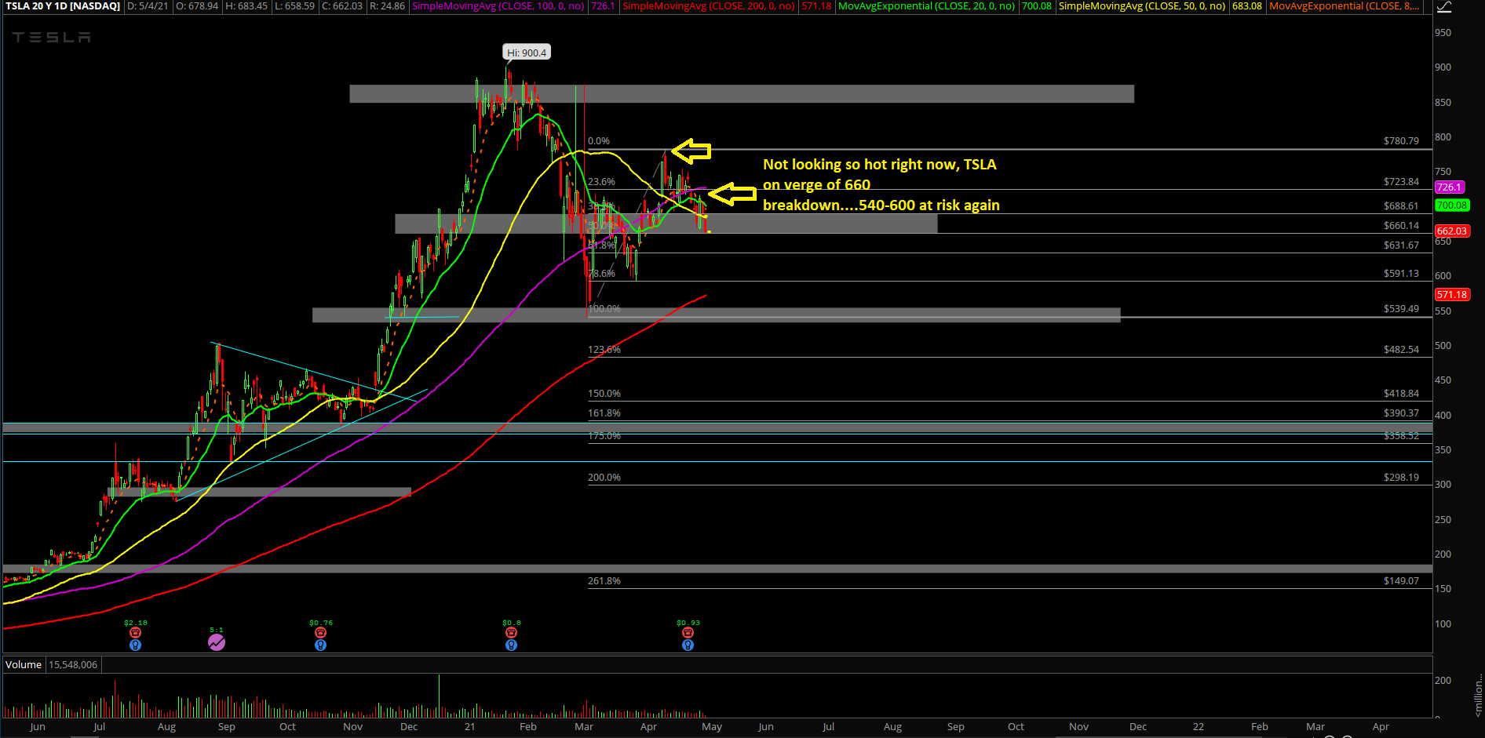Click the $2.18 earnings phone icon

click(x=135, y=632)
